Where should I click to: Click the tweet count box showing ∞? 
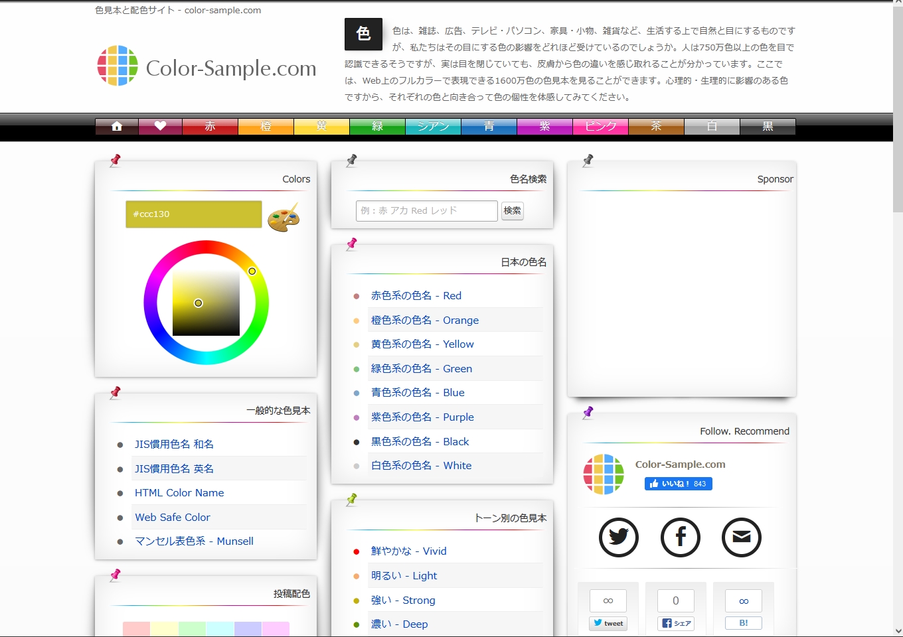click(608, 601)
